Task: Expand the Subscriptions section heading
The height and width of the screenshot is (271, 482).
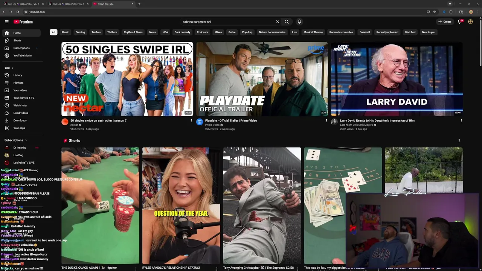Action: click(15, 140)
